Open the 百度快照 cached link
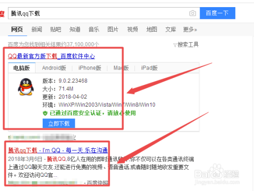 coord(98,183)
